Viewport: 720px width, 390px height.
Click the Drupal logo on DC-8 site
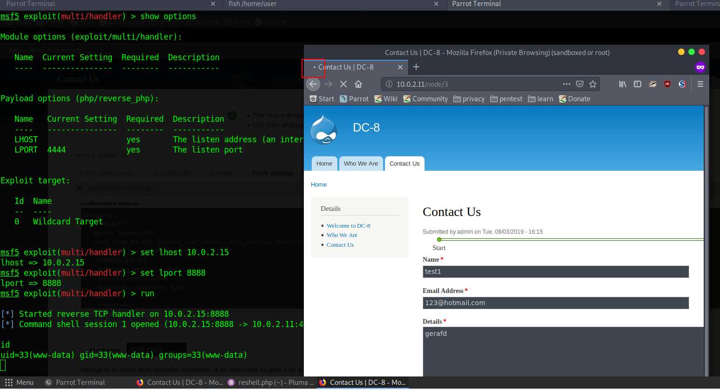pyautogui.click(x=324, y=130)
